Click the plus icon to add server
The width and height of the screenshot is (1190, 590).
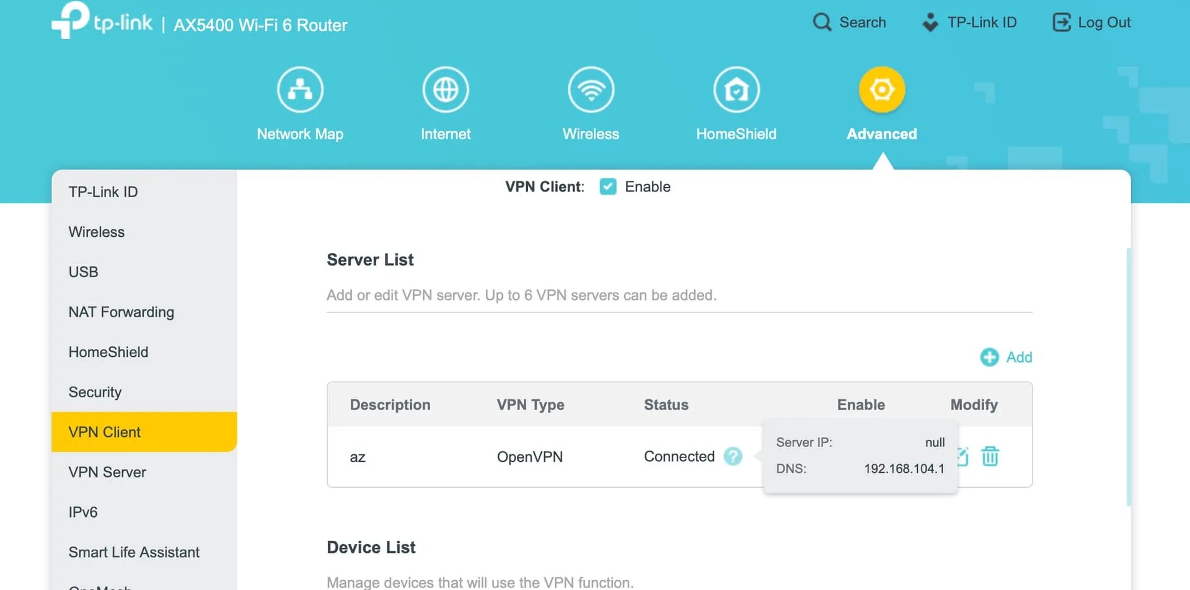[989, 357]
